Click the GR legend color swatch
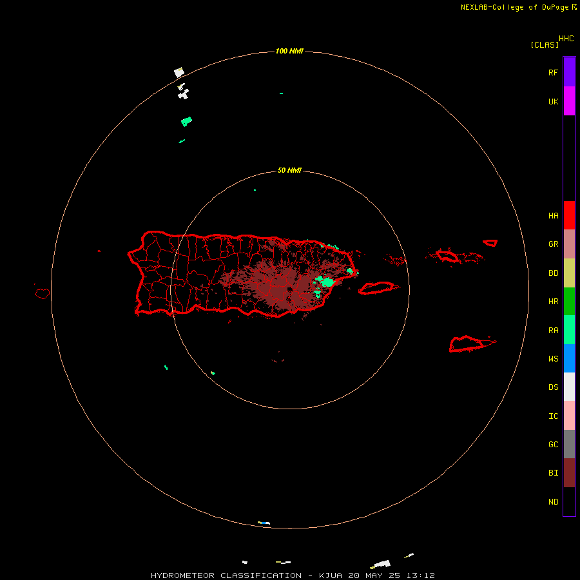580x580 pixels. (x=569, y=244)
